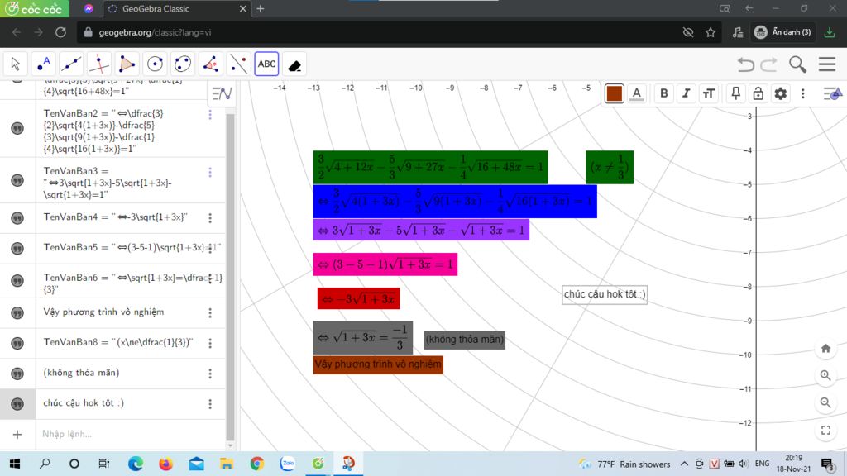Image resolution: width=847 pixels, height=476 pixels.
Task: Open more options for TenVanBan2
Action: [210, 114]
